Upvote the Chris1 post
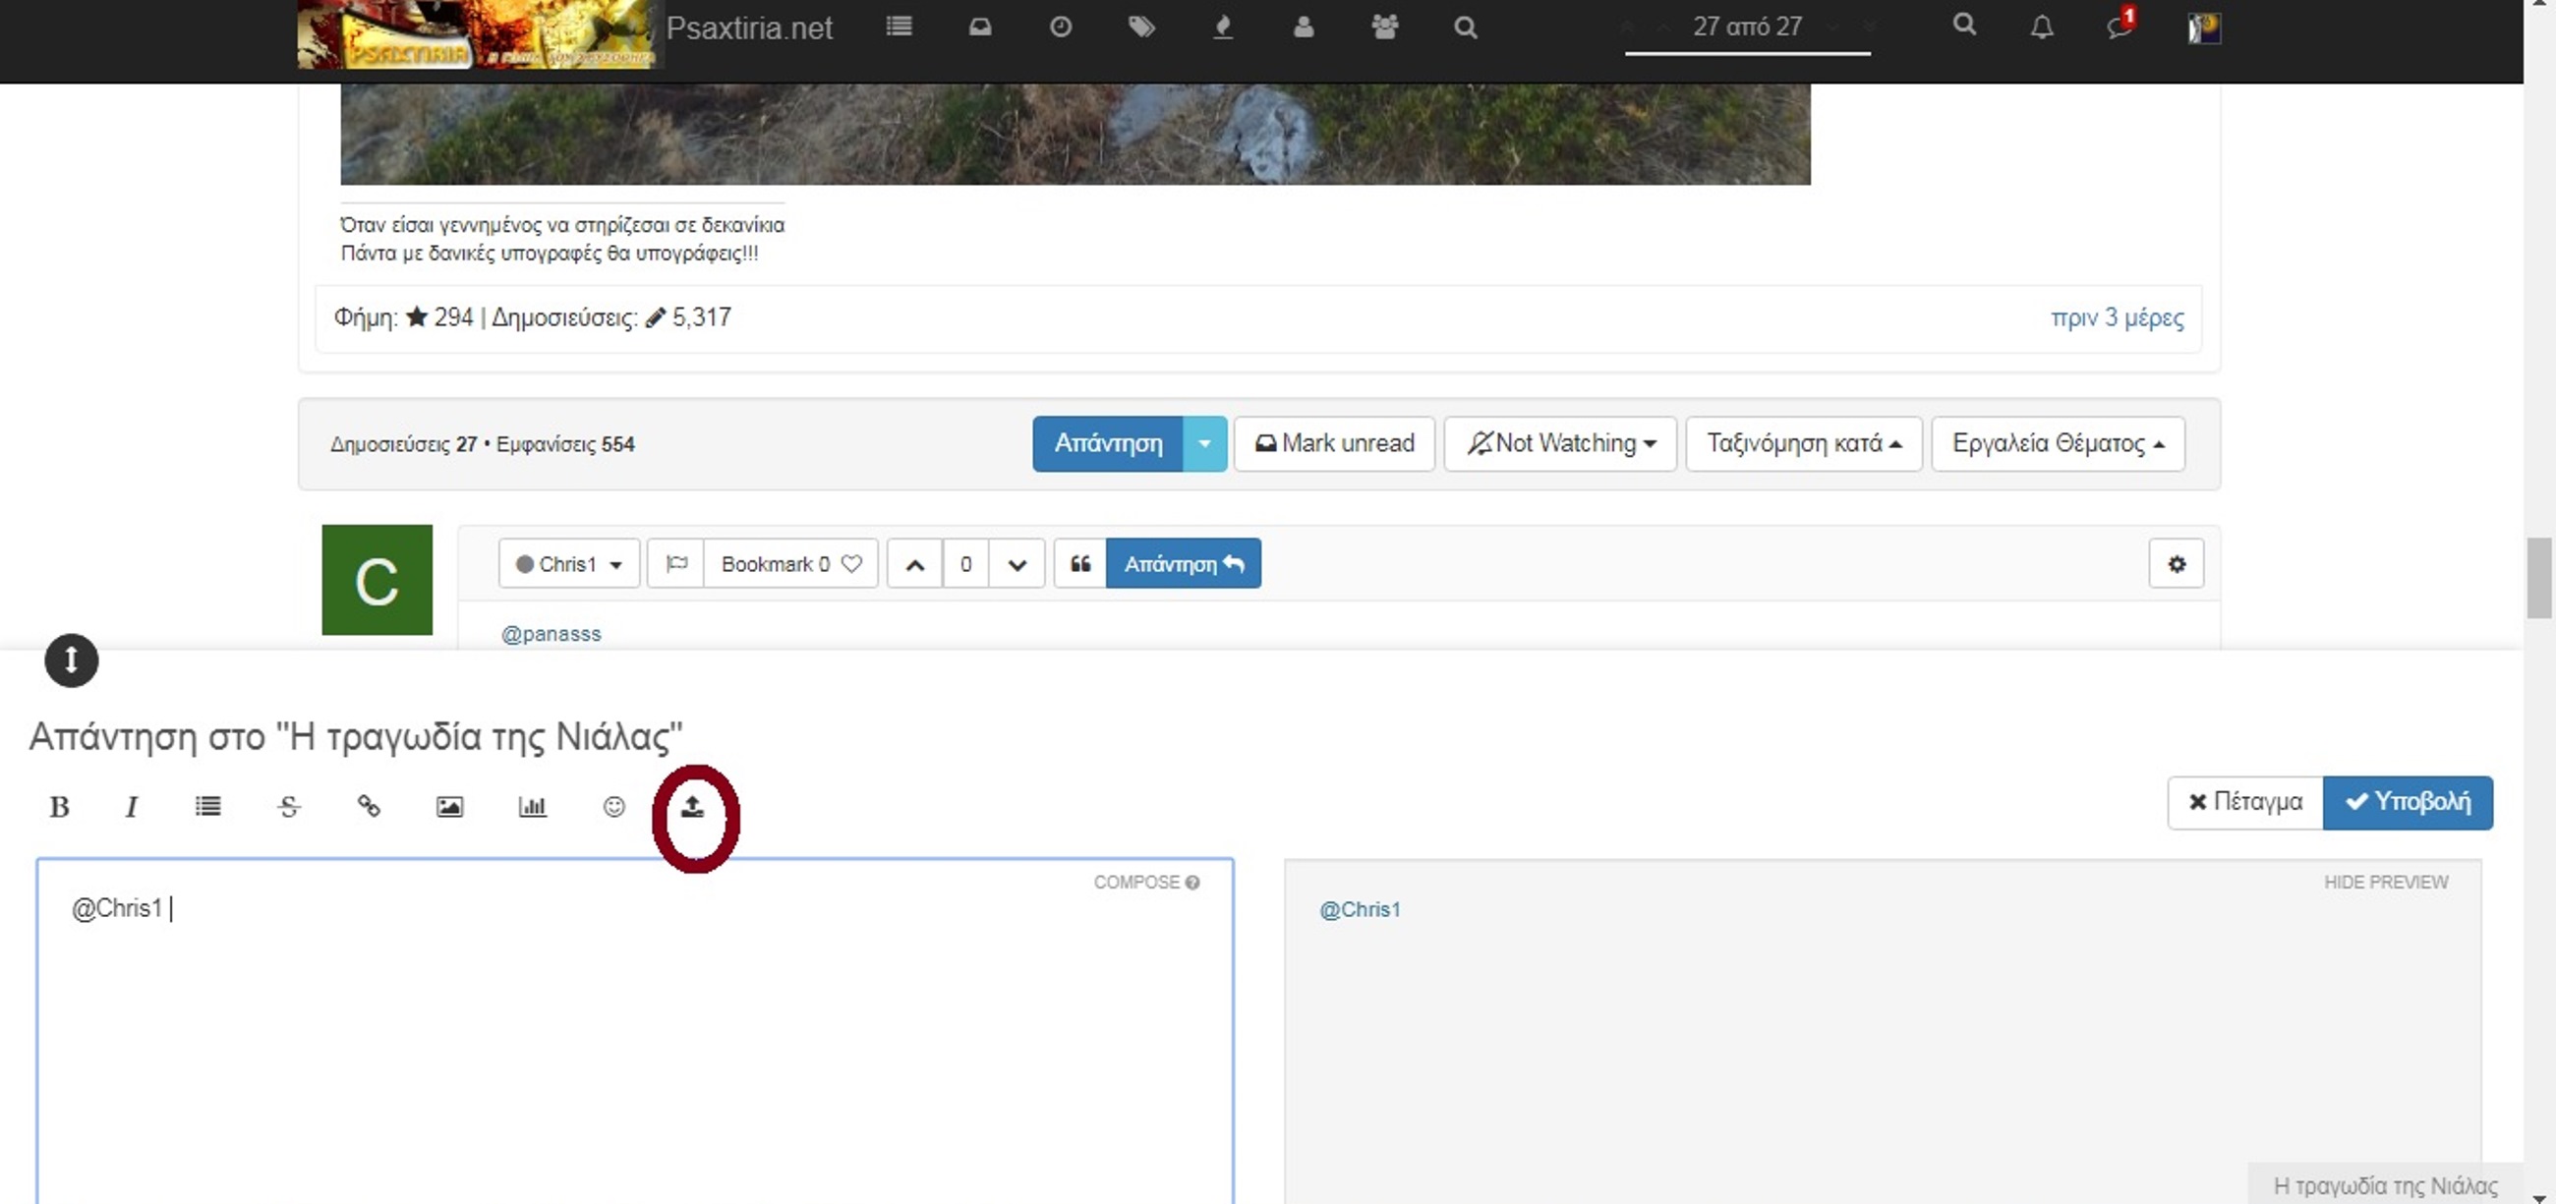This screenshot has width=2556, height=1204. click(915, 563)
